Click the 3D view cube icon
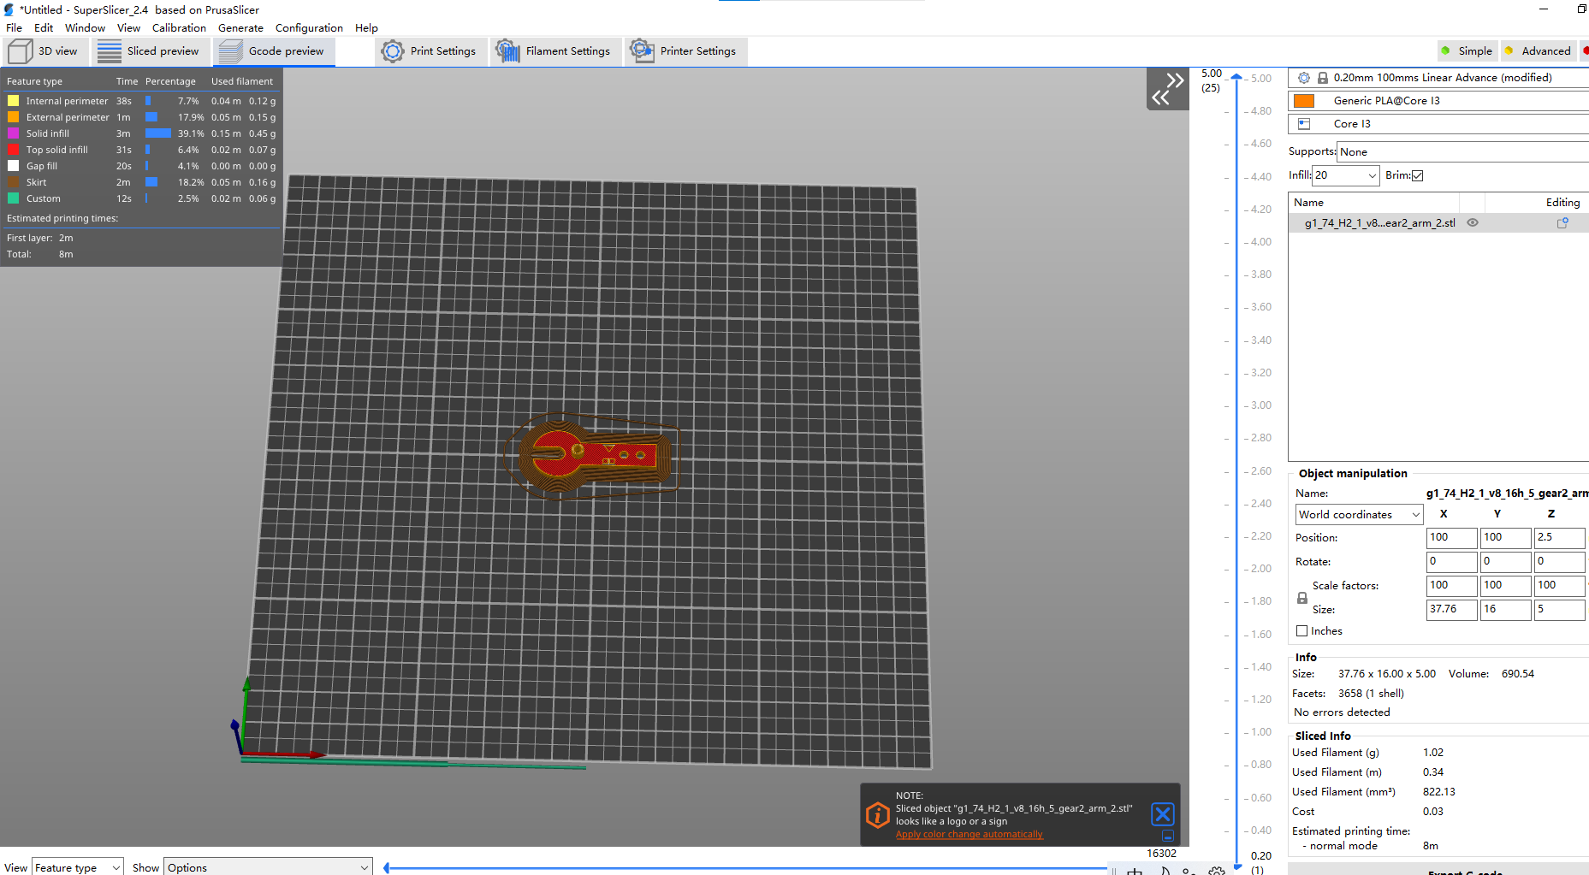Screen dimensions: 1589x875 click(21, 51)
